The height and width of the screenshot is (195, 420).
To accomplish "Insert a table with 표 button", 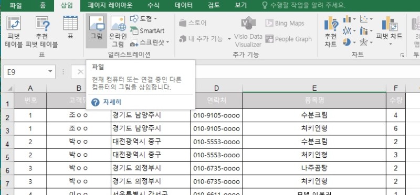I will [70, 28].
